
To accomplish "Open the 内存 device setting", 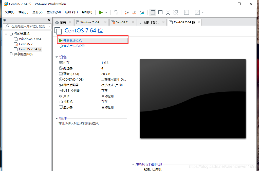I will point(66,63).
